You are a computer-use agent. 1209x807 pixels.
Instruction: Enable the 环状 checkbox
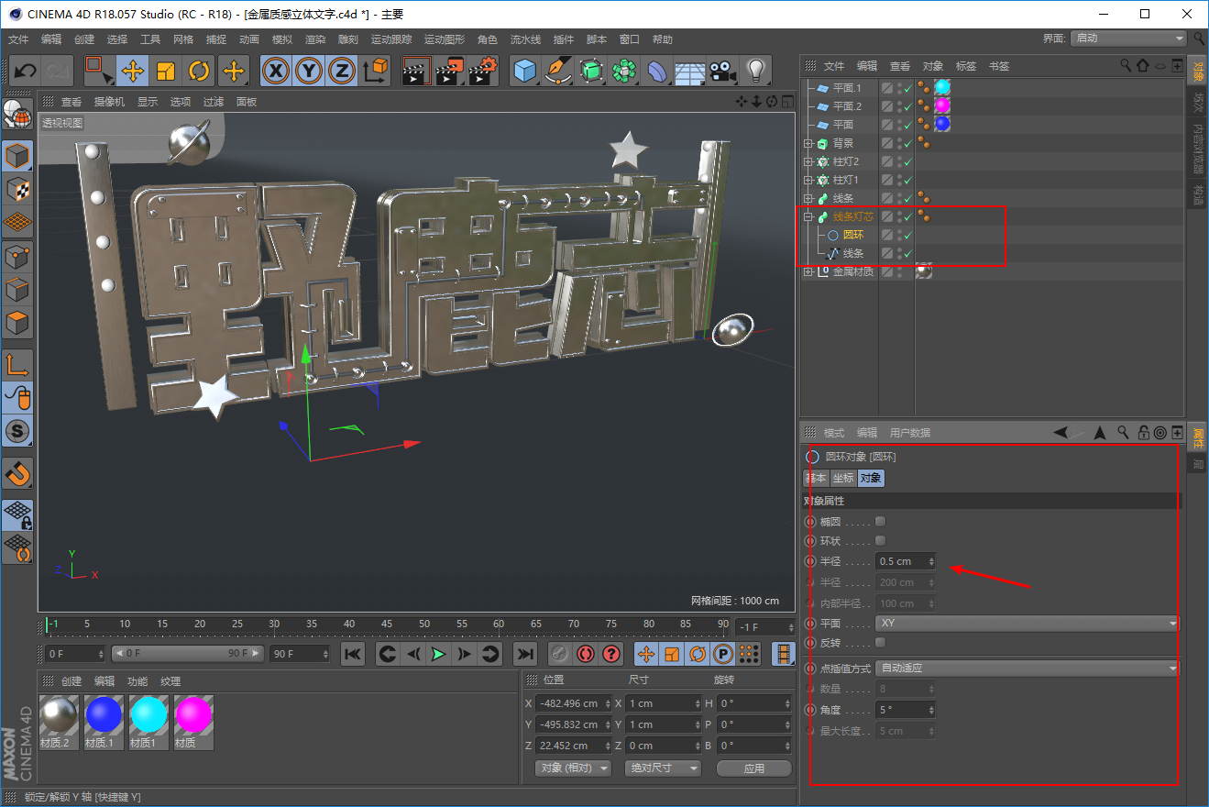pyautogui.click(x=881, y=540)
